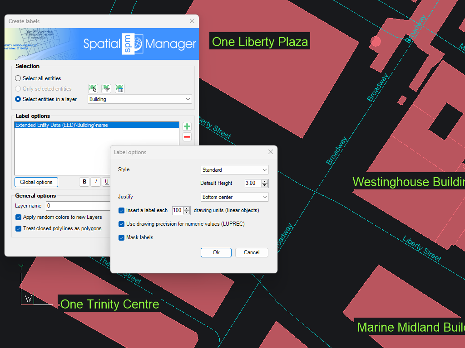Toggle italic label formatting
The width and height of the screenshot is (465, 348).
[96, 182]
